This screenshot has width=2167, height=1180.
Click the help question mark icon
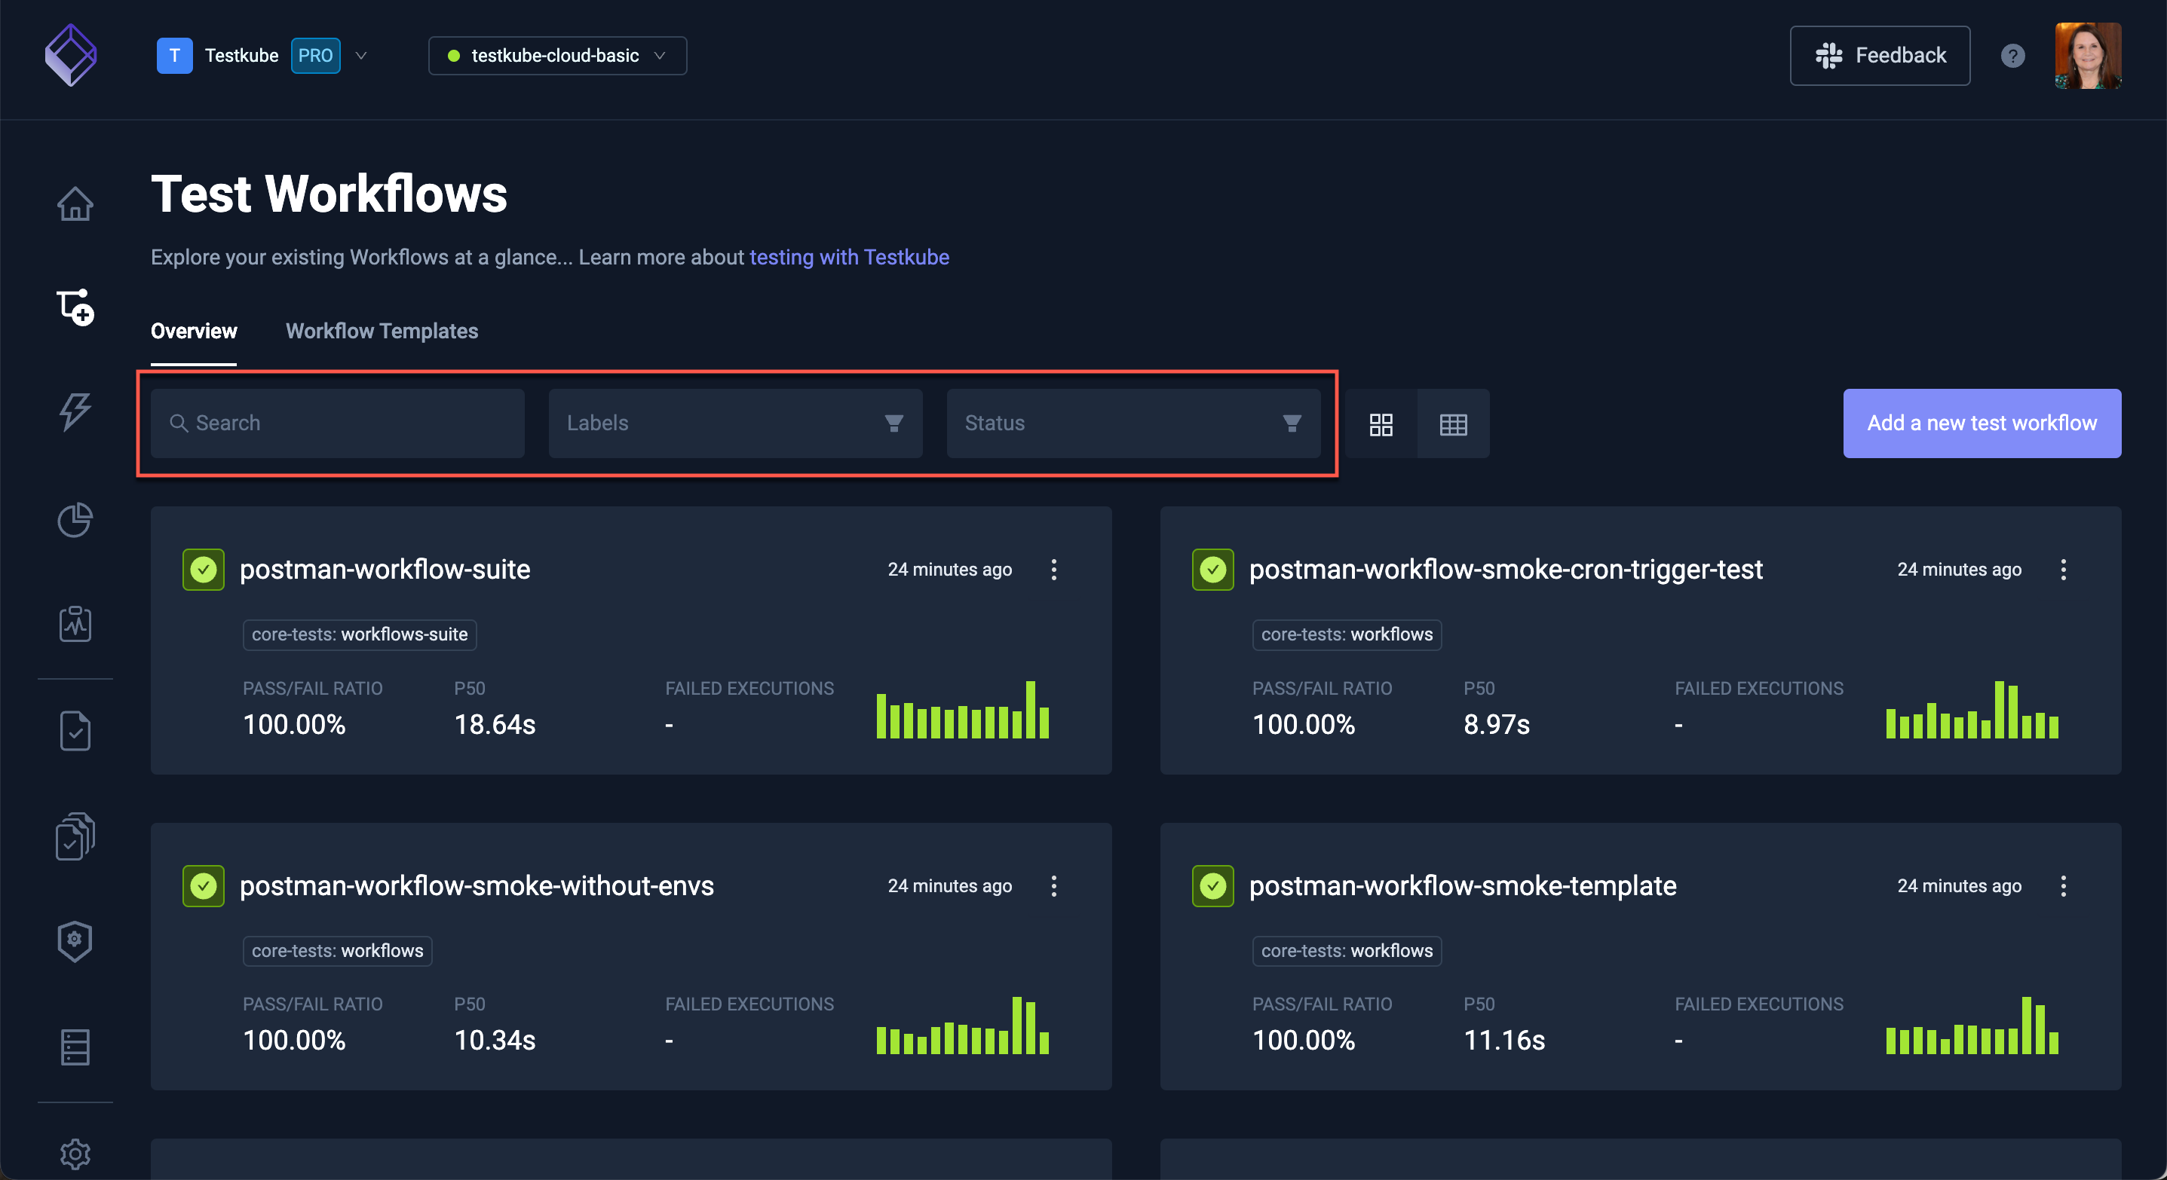pyautogui.click(x=2012, y=56)
